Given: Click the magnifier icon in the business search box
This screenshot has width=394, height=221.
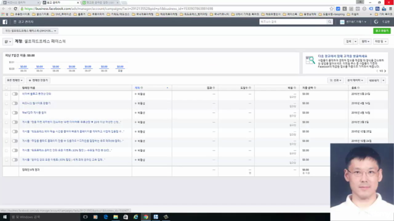Looking at the screenshot, I should (x=329, y=22).
